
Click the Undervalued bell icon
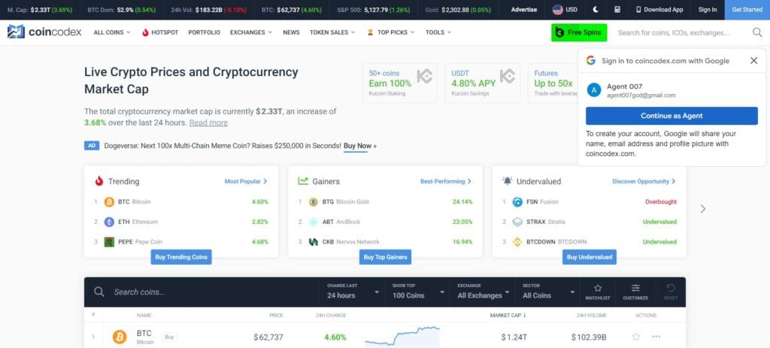click(x=508, y=180)
